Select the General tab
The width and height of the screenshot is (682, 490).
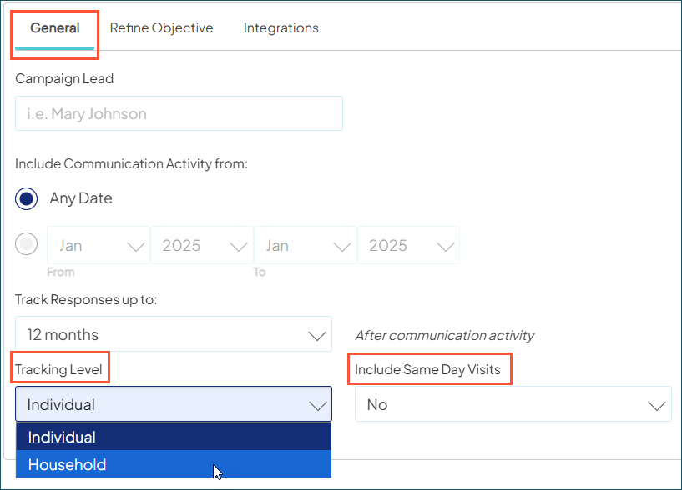click(54, 27)
